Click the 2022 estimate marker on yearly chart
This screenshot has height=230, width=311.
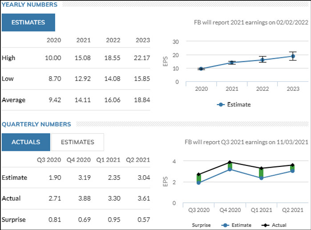(x=262, y=60)
